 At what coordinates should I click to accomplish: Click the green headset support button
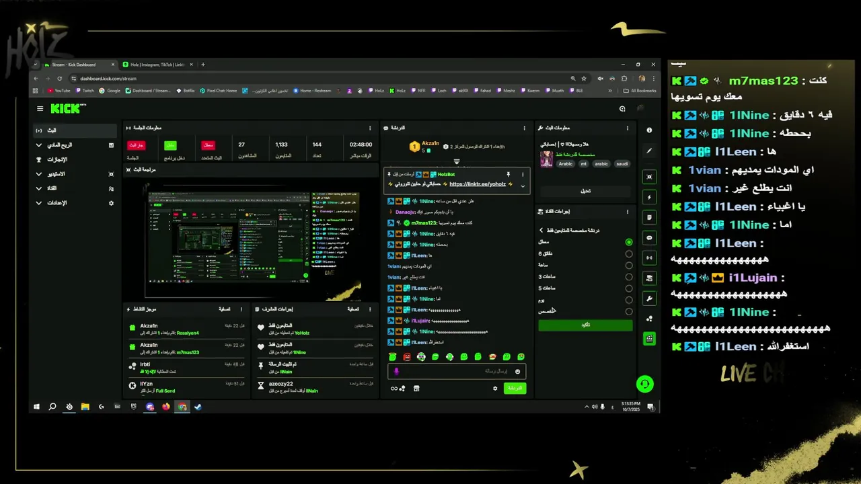point(644,384)
